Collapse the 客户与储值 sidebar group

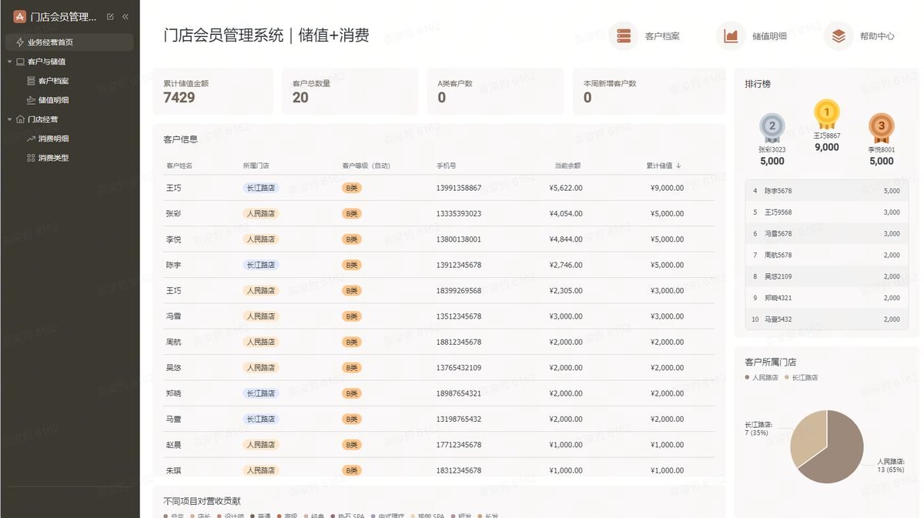click(x=9, y=62)
